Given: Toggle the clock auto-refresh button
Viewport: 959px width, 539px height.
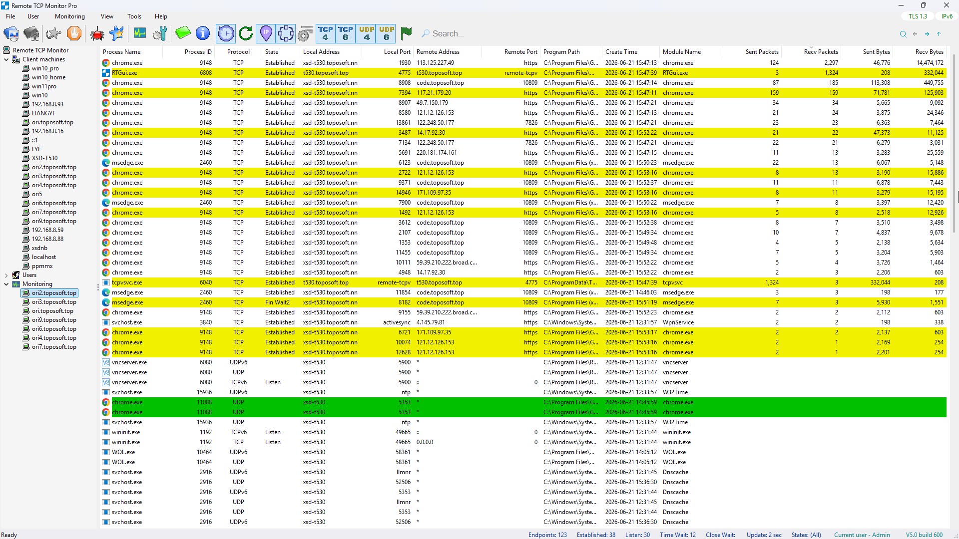Looking at the screenshot, I should click(226, 33).
